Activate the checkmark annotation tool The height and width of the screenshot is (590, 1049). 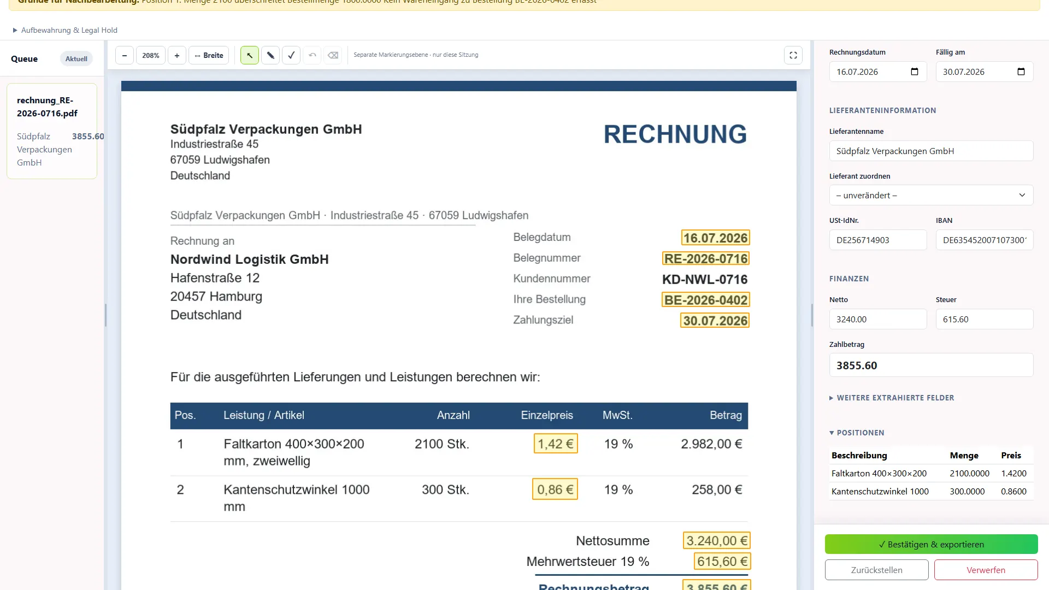coord(291,55)
